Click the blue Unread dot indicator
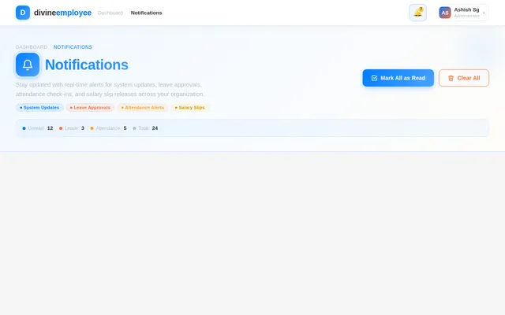Image resolution: width=505 pixels, height=315 pixels. click(x=24, y=128)
